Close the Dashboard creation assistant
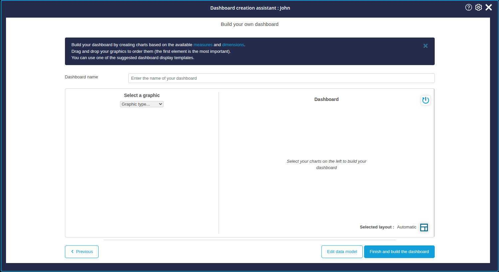This screenshot has width=499, height=272. pyautogui.click(x=489, y=7)
